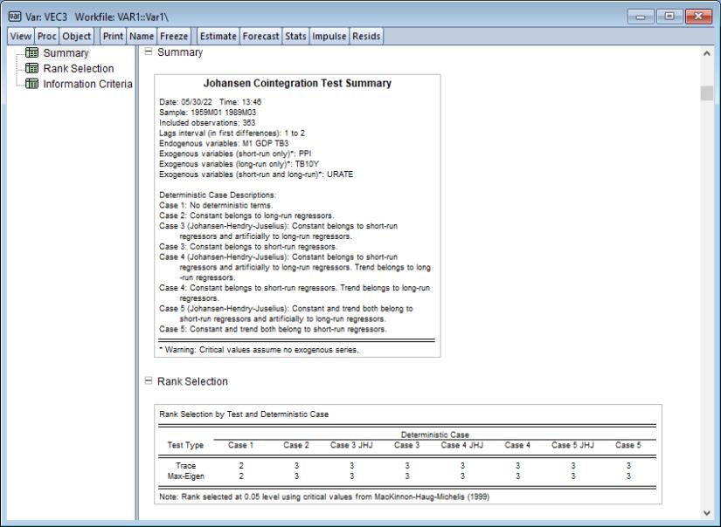Open the Proc menu
721x527 pixels.
[x=45, y=36]
